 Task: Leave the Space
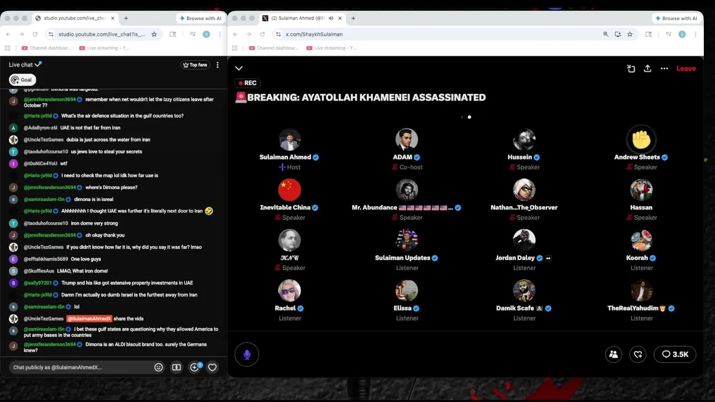(x=686, y=68)
